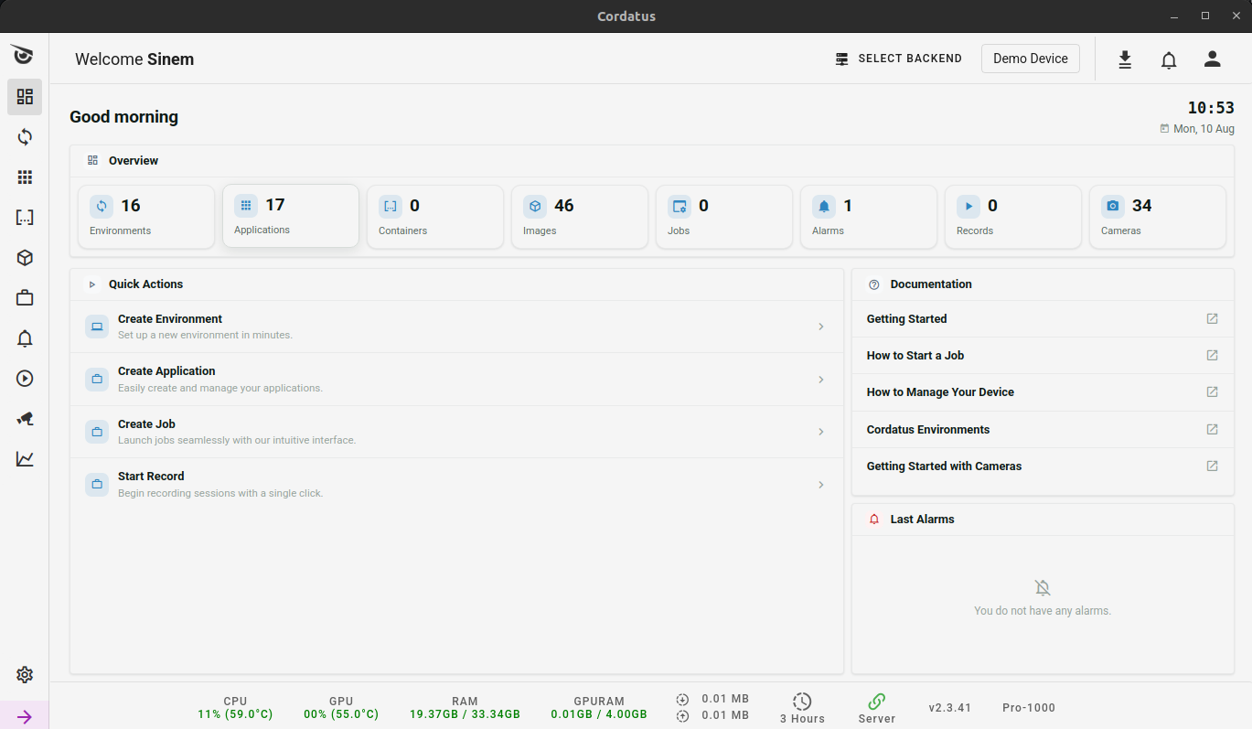Click external-link icon for Manage Your Device
This screenshot has width=1252, height=729.
[x=1212, y=391]
